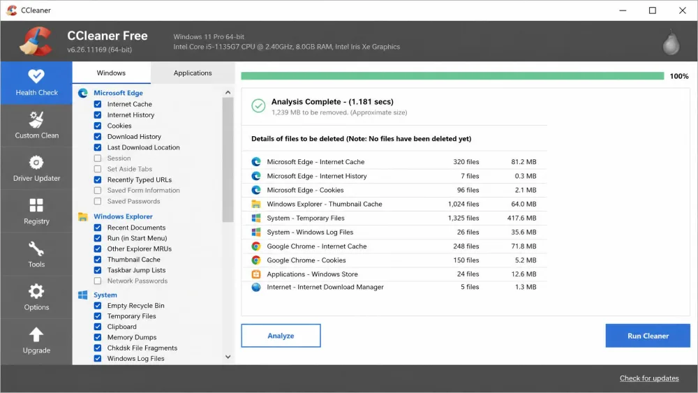Toggle Thumbnail Cache checkbox
698x393 pixels.
[x=98, y=260]
